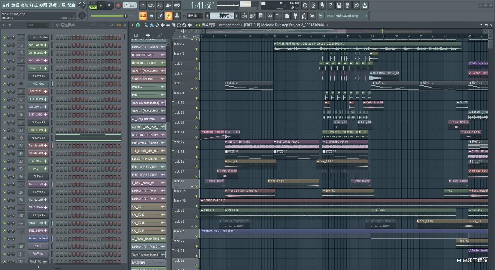Screen dimensions: 495x270
Task: Click the channel rack swing knob
Action: [94, 25]
